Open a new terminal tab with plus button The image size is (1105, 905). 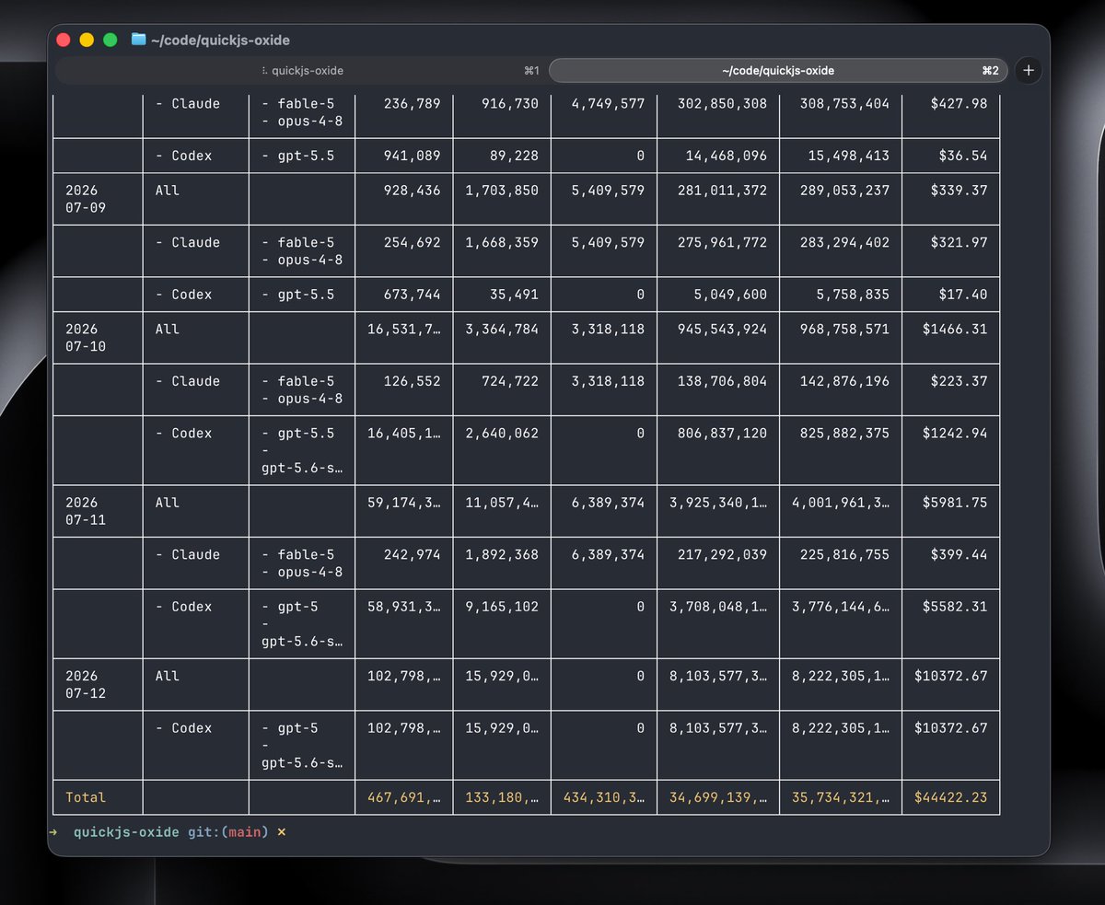(1029, 70)
